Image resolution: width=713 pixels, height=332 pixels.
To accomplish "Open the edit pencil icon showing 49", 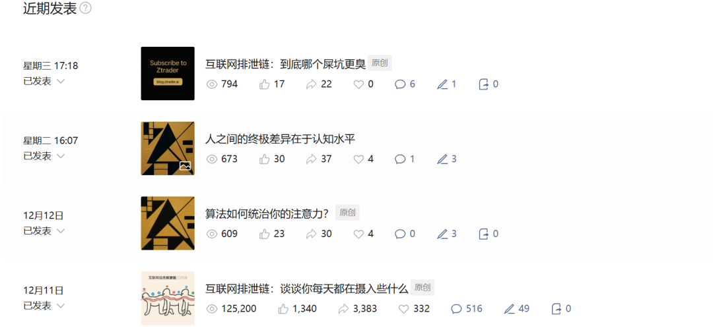I will (509, 309).
